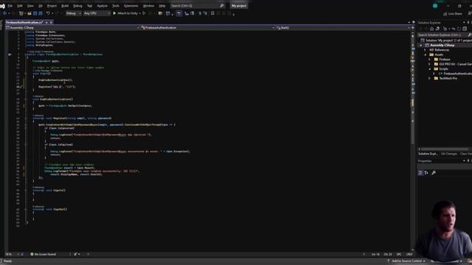This screenshot has width=472, height=265.
Task: Expand the TextMesh Pro folder
Action: 429,79
